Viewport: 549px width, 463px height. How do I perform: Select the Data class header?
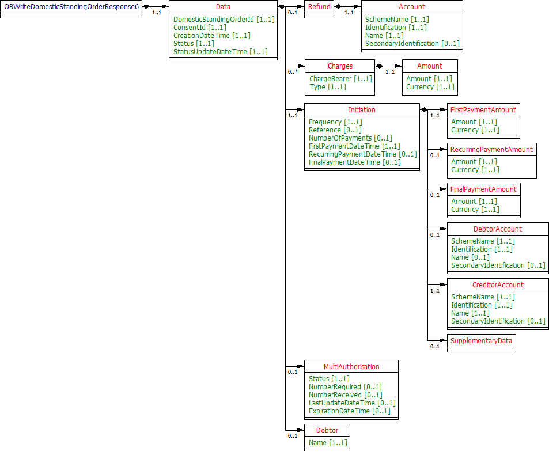(223, 7)
